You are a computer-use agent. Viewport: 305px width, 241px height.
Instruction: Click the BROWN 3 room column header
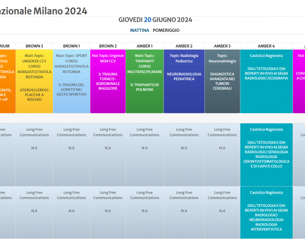pyautogui.click(x=34, y=46)
